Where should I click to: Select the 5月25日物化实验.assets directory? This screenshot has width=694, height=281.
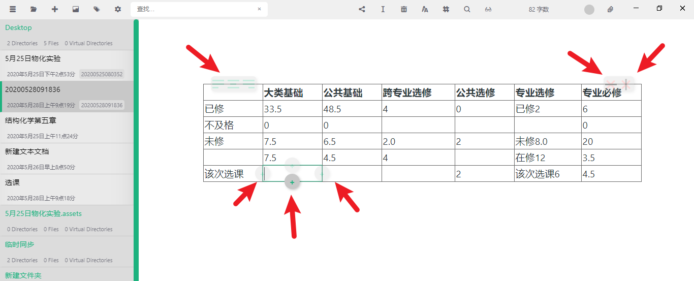[67, 221]
